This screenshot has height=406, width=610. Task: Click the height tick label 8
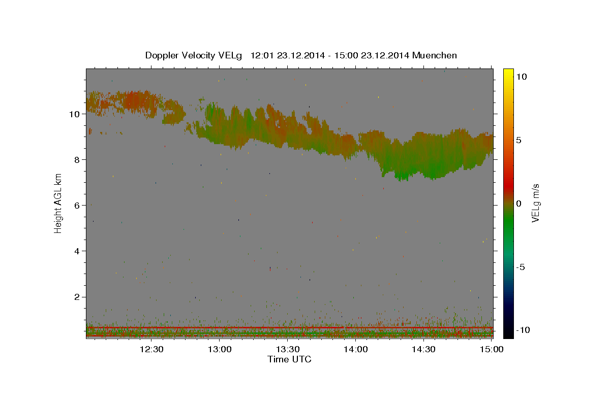77,160
